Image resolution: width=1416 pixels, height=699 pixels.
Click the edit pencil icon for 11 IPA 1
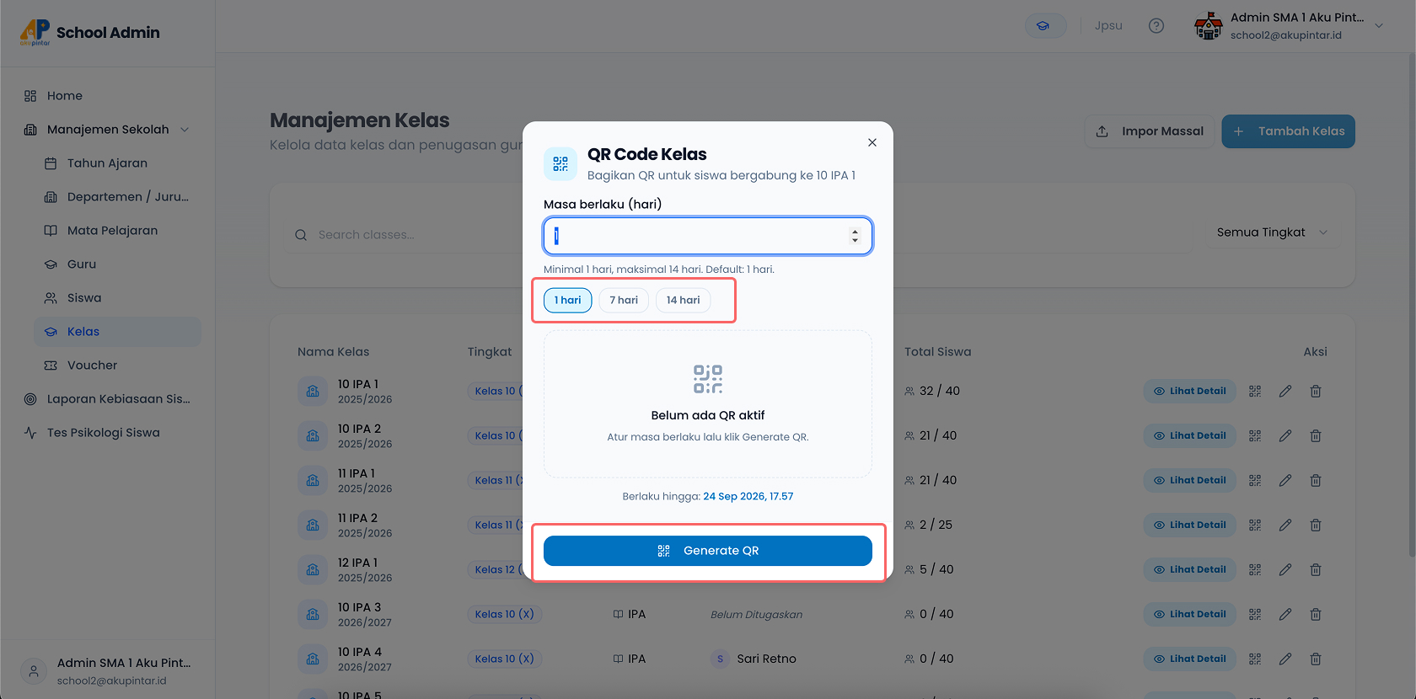[1285, 480]
